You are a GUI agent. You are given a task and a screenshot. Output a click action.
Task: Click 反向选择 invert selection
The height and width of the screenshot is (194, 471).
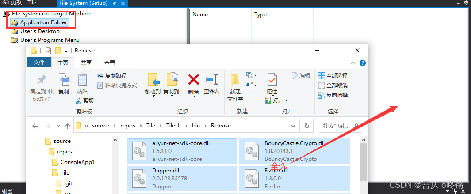coord(333,95)
